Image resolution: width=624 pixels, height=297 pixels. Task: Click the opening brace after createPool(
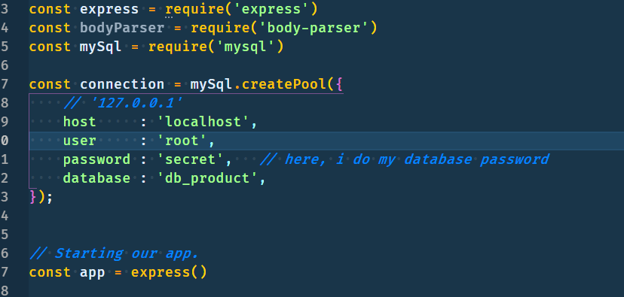[x=338, y=84]
